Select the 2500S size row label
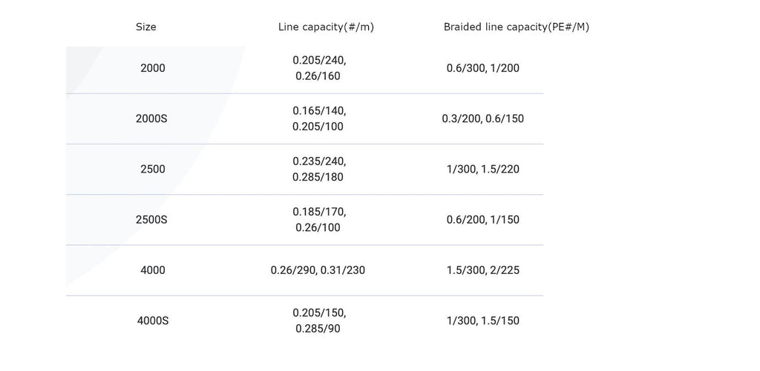The width and height of the screenshot is (760, 371). click(x=153, y=220)
